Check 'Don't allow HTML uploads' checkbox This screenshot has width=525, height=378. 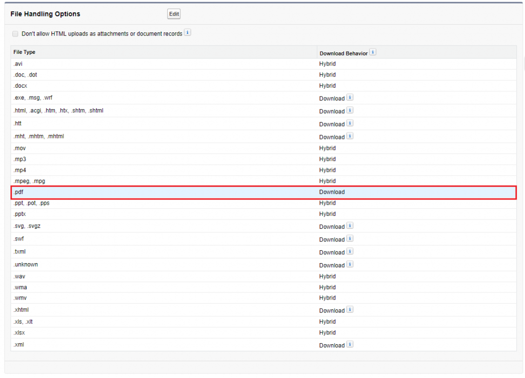tap(15, 34)
